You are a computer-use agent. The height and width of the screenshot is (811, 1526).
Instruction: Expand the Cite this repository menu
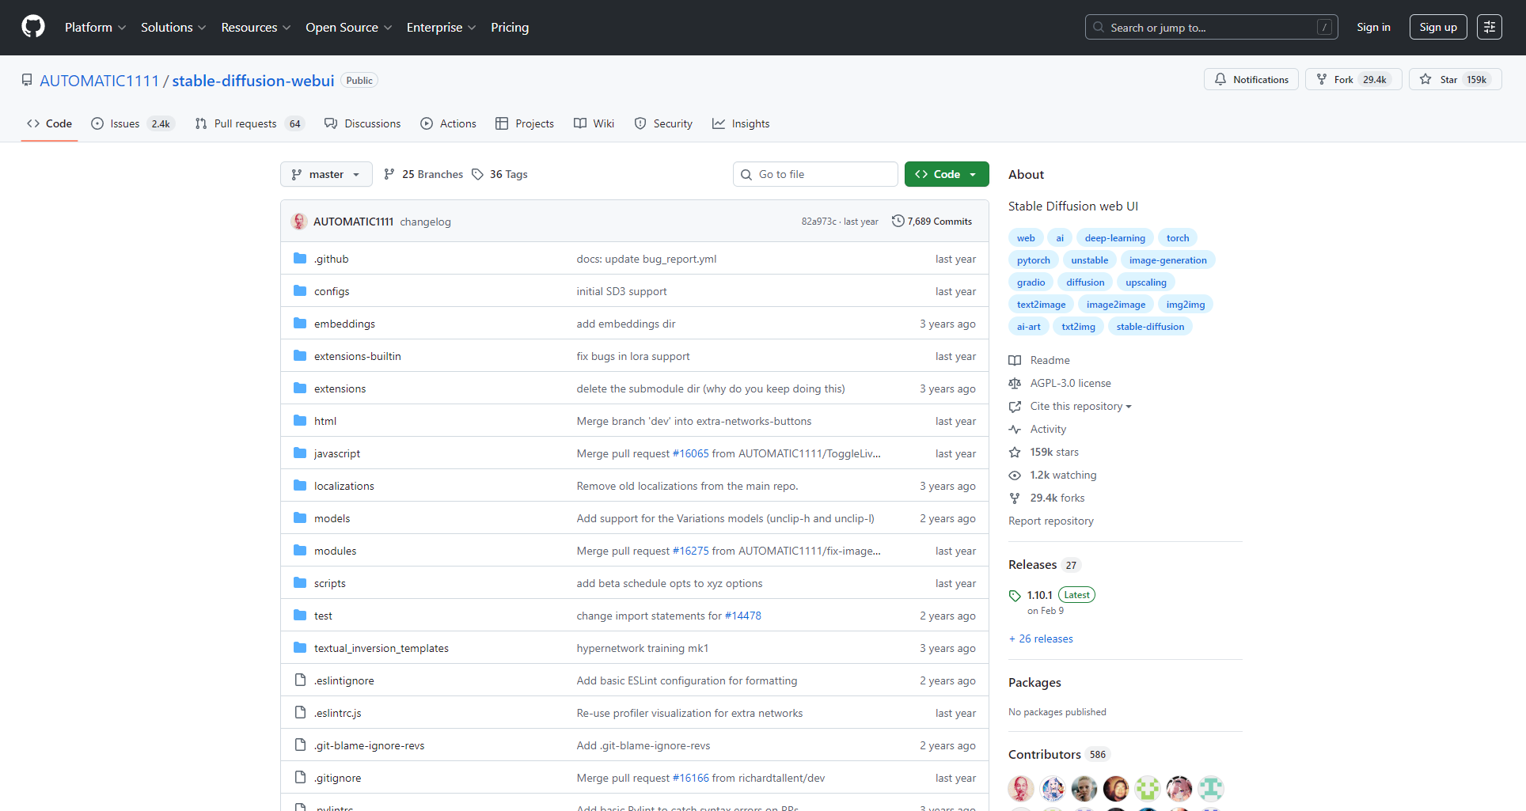click(1080, 407)
